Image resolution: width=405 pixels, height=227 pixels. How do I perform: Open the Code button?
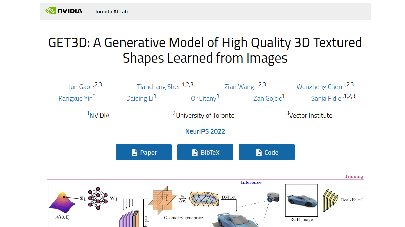(267, 152)
